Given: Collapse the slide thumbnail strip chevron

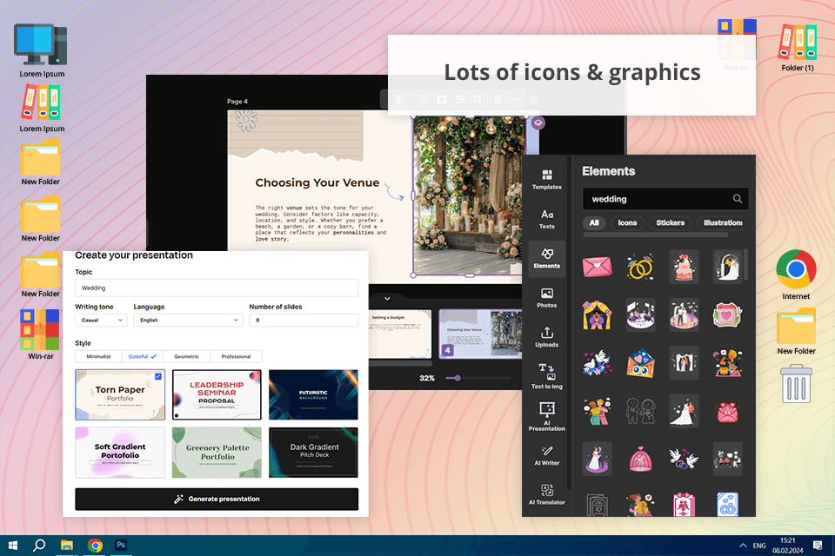Looking at the screenshot, I should [387, 299].
